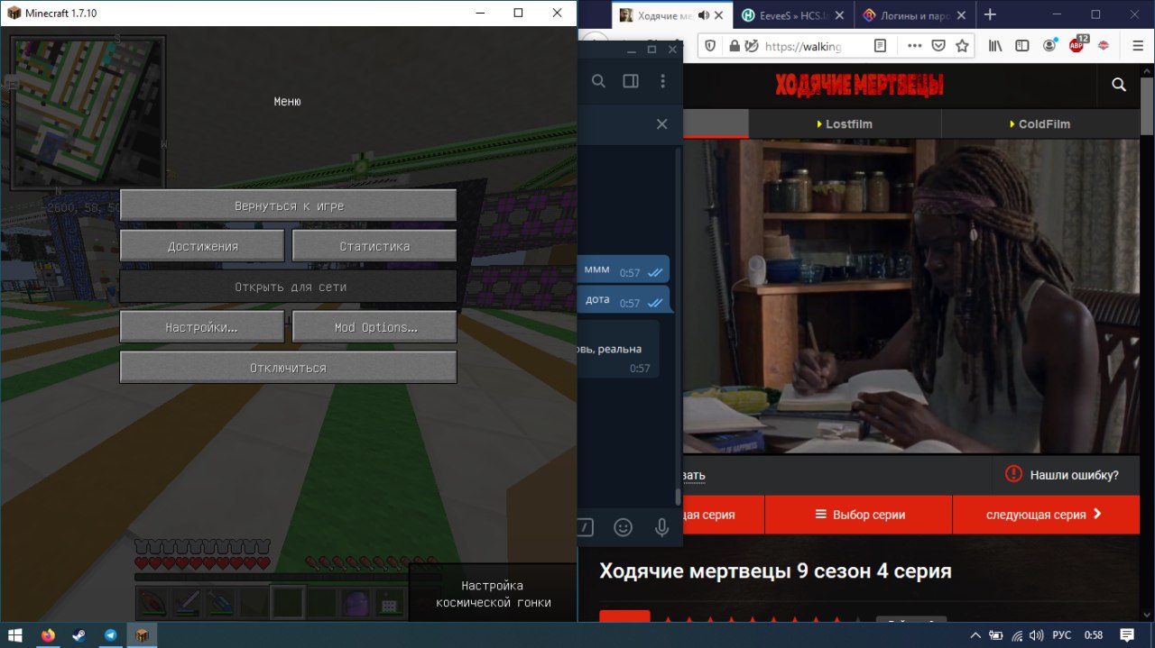Viewport: 1155px width, 648px height.
Task: Click the microphone voice message icon
Action: (x=661, y=527)
